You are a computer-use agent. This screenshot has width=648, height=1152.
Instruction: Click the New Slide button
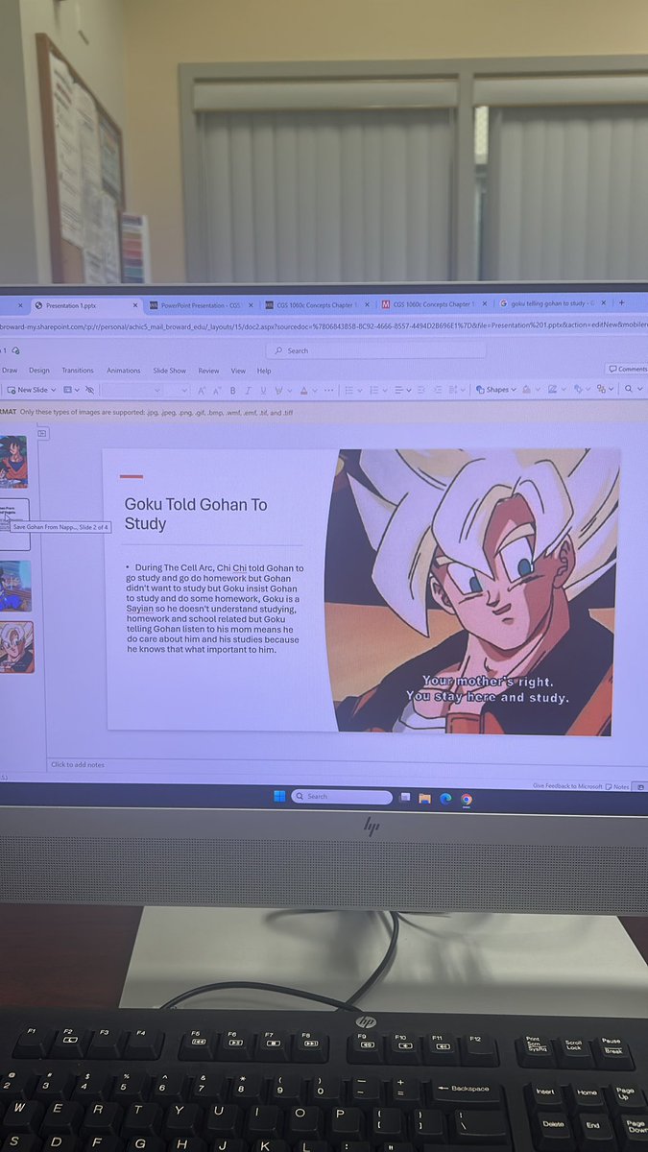(26, 390)
